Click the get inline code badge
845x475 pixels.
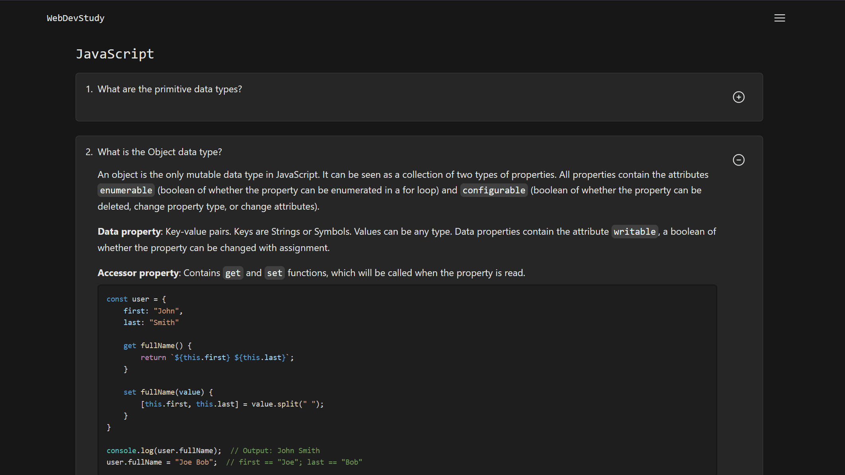click(233, 273)
